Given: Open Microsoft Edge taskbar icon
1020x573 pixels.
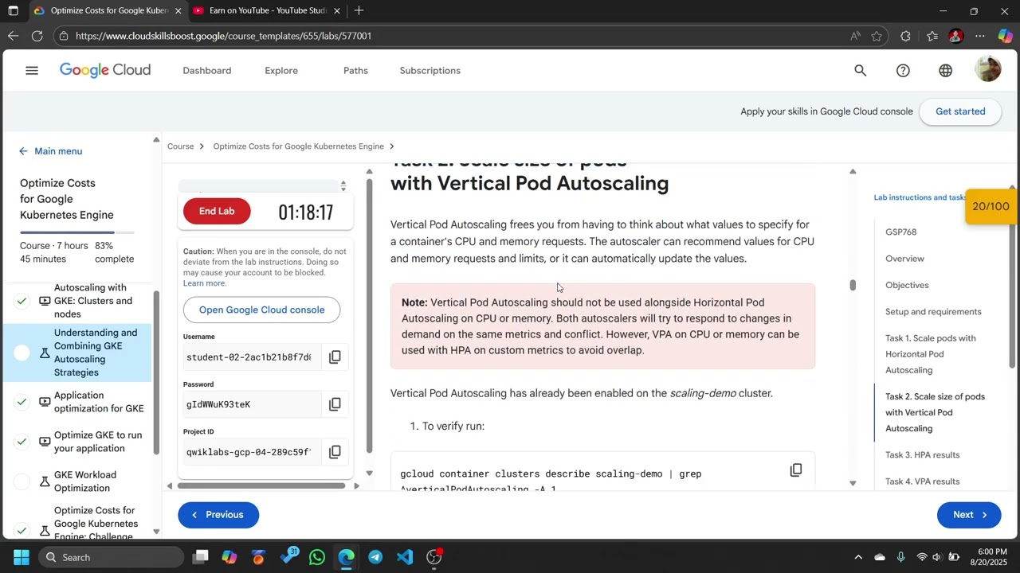Looking at the screenshot, I should tap(346, 557).
